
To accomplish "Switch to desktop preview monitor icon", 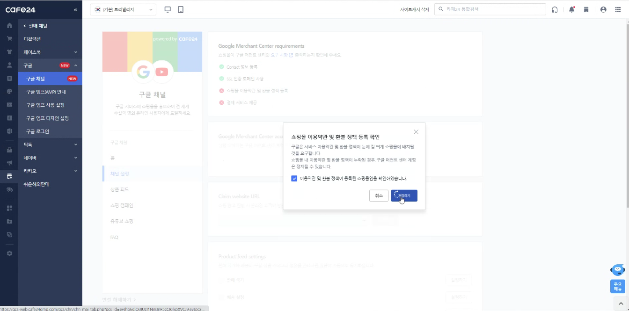I will [168, 9].
